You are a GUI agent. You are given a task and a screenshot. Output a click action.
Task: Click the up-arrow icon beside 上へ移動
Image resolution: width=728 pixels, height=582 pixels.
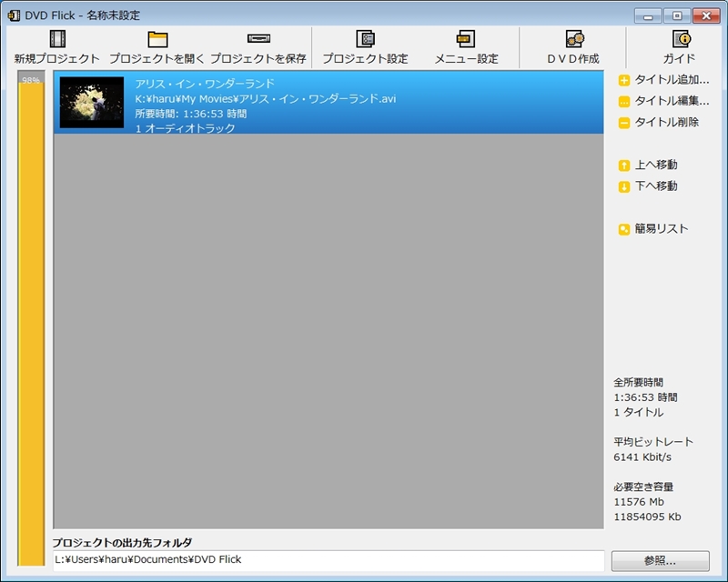point(624,166)
